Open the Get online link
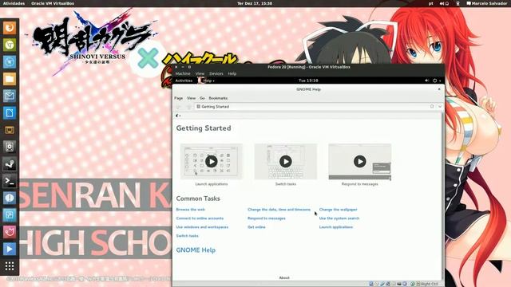 [256, 227]
